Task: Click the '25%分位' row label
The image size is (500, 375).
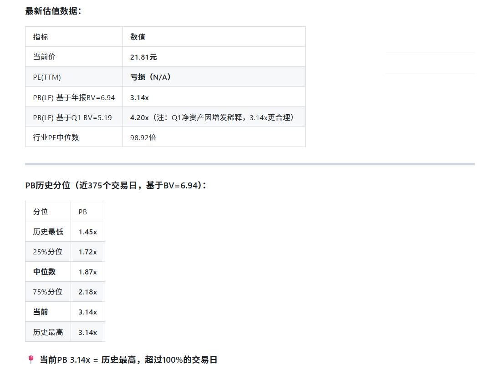Action: click(48, 252)
